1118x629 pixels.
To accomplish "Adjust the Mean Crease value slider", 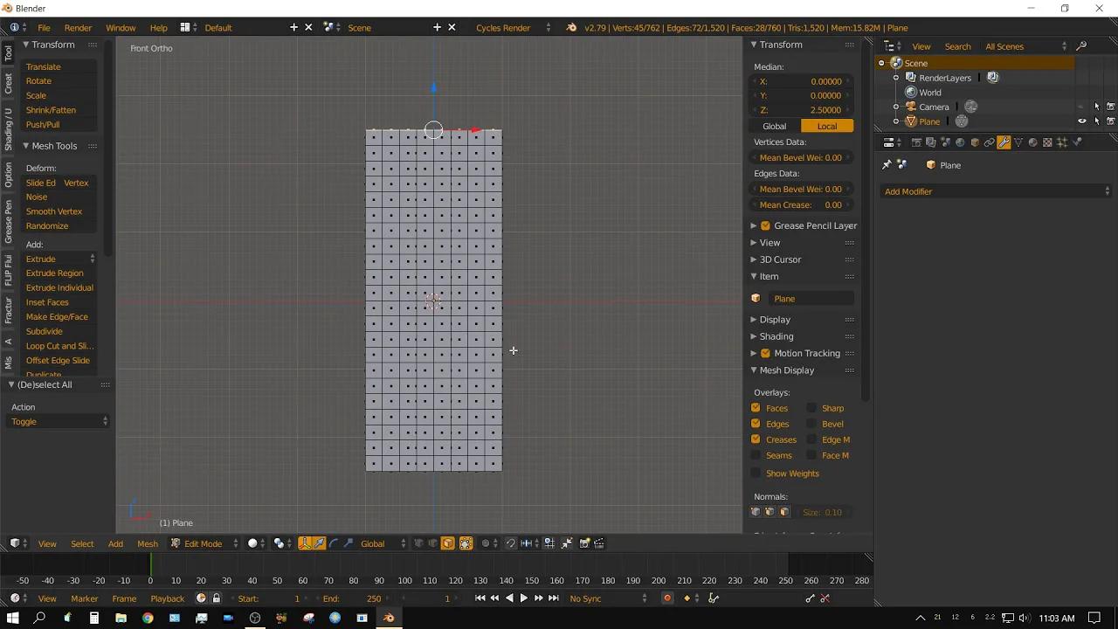I will coord(801,204).
